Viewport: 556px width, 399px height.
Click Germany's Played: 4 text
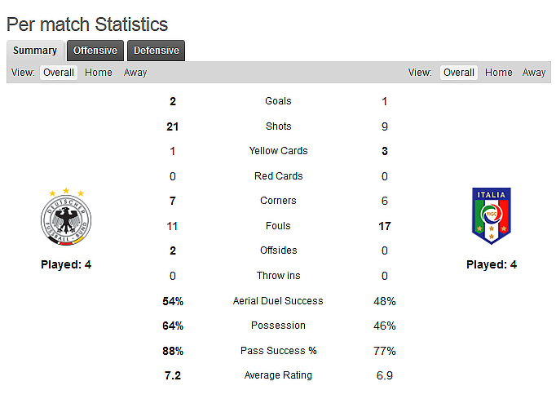(x=66, y=264)
